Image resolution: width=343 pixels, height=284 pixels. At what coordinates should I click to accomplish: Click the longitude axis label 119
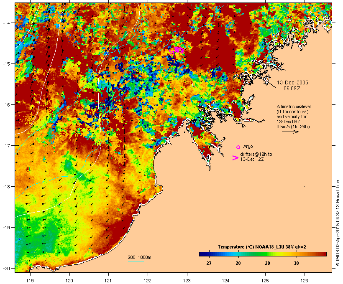30,281
